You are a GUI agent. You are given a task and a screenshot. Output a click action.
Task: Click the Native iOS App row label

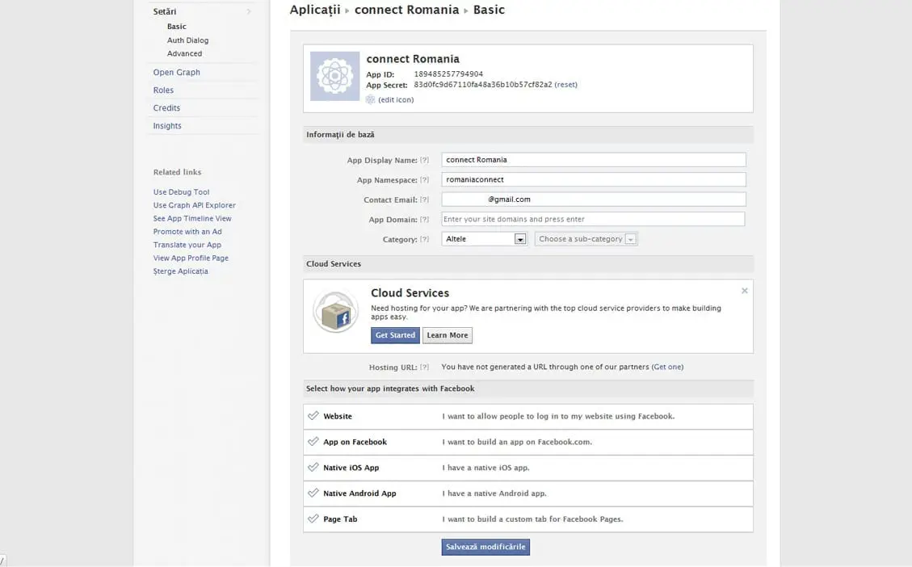351,468
